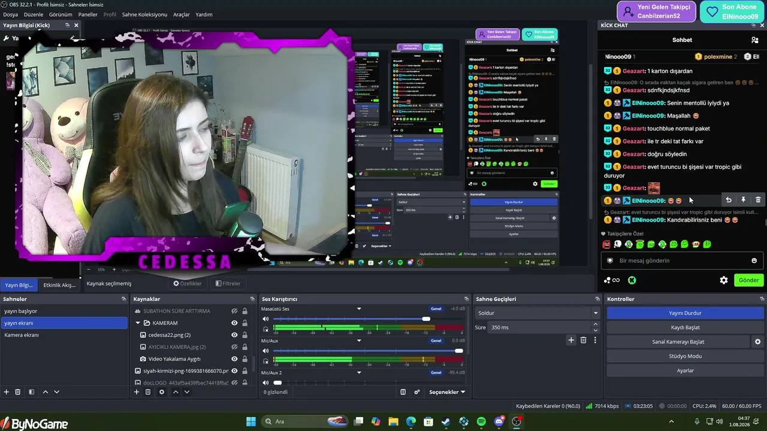The width and height of the screenshot is (767, 431).
Task: Adjust Mic/Aux 2 volume slider handle
Action: [277, 383]
